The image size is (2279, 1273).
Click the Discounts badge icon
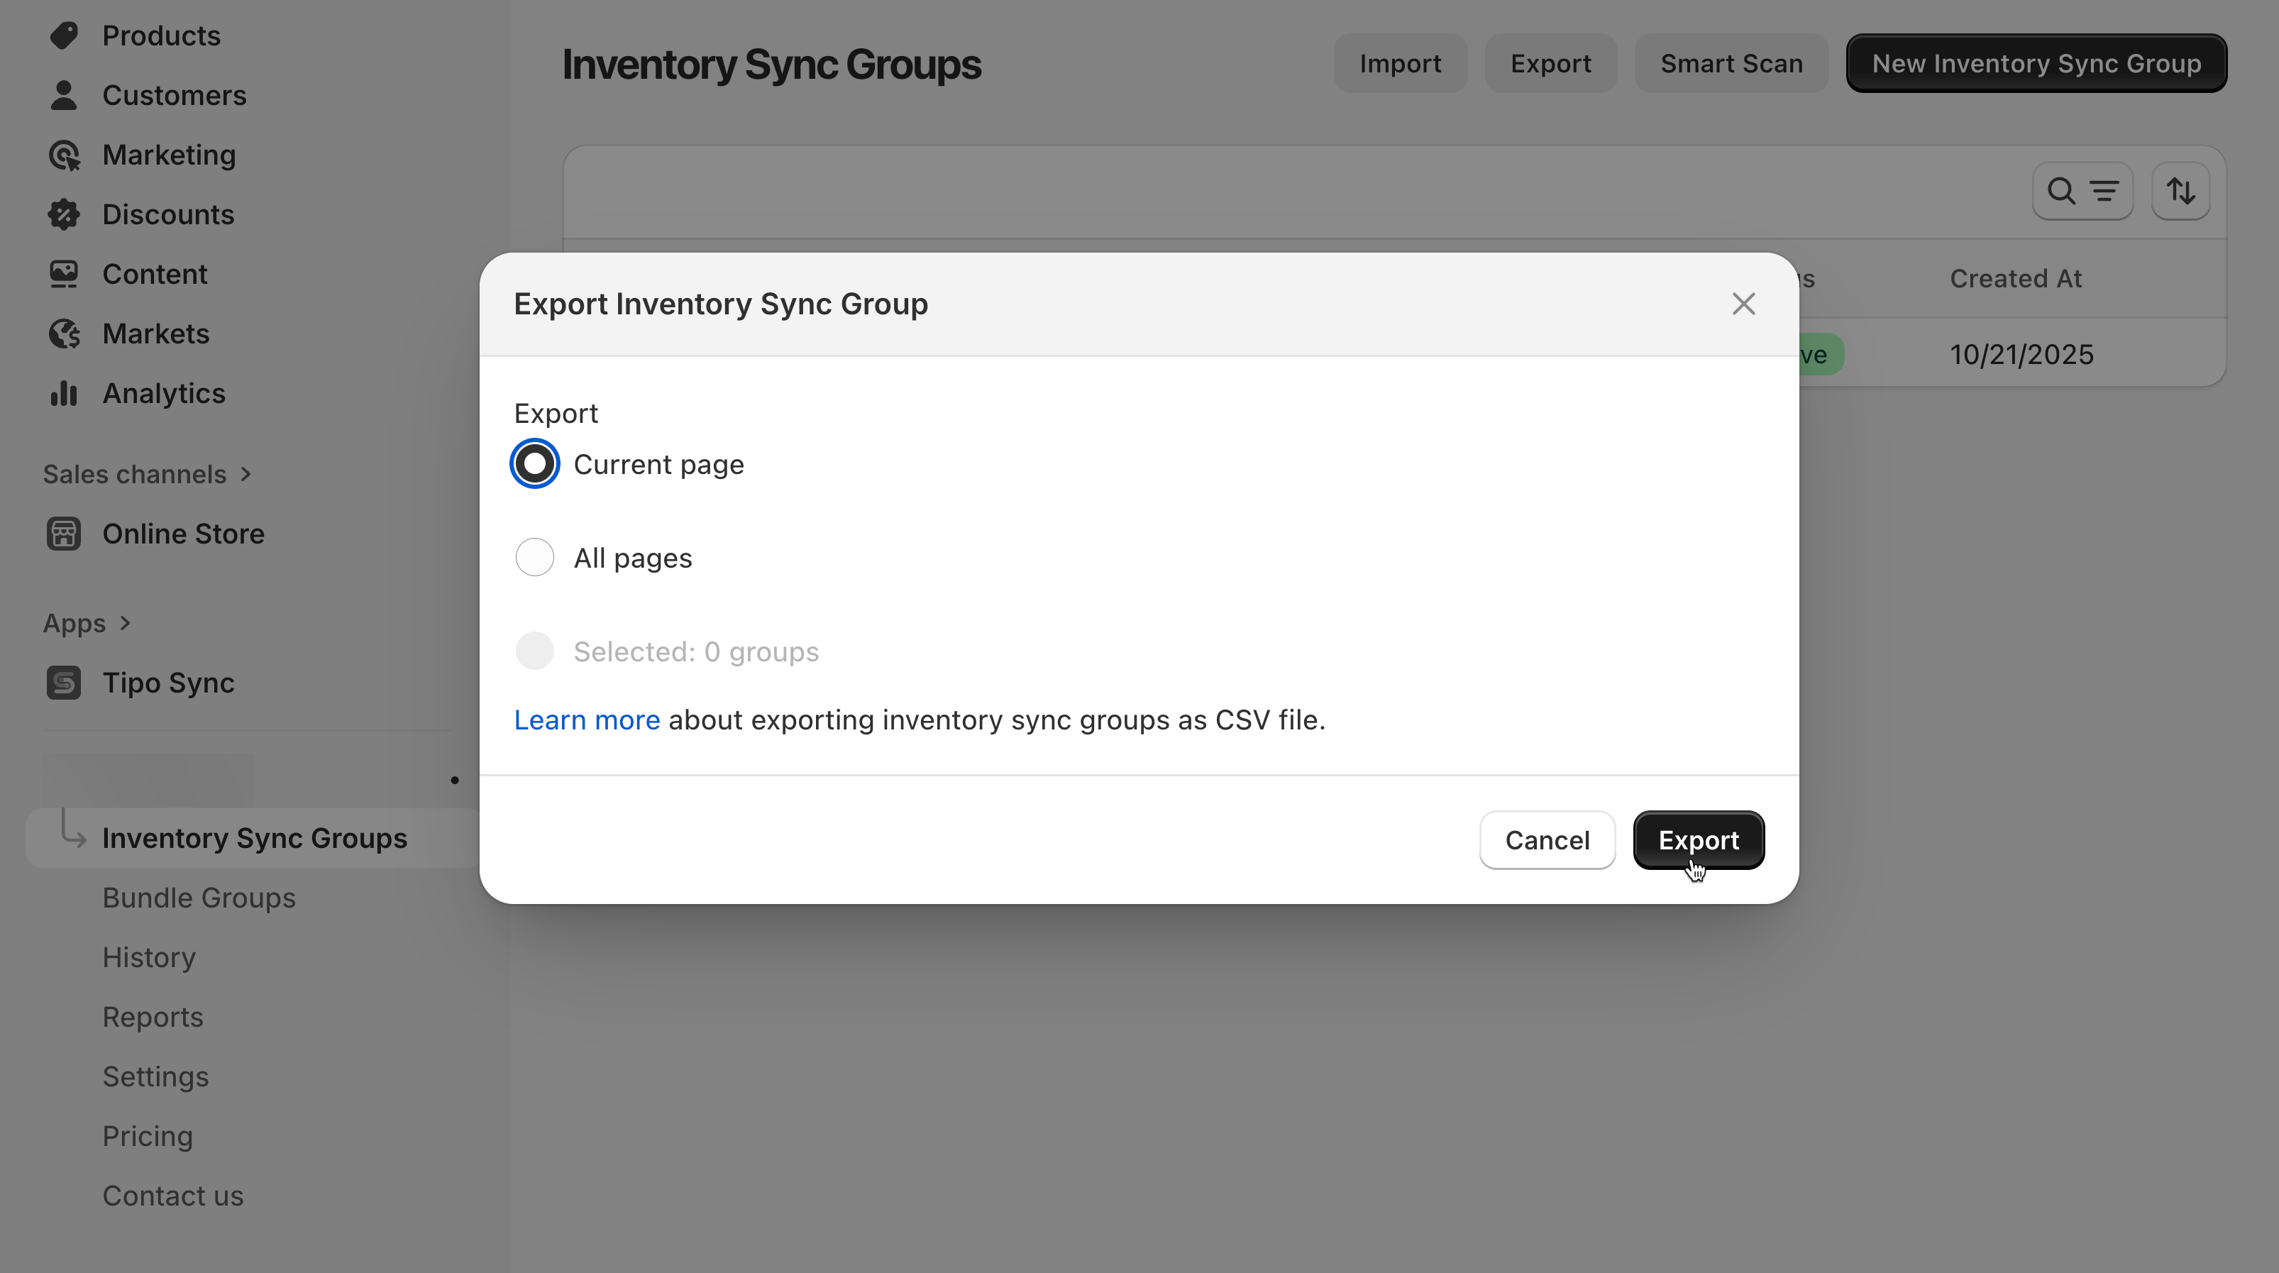[x=64, y=214]
